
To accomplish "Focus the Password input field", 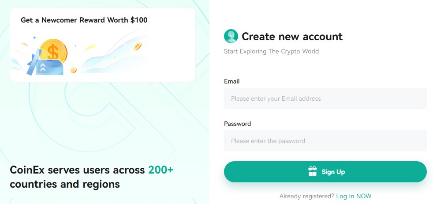I will click(x=325, y=141).
